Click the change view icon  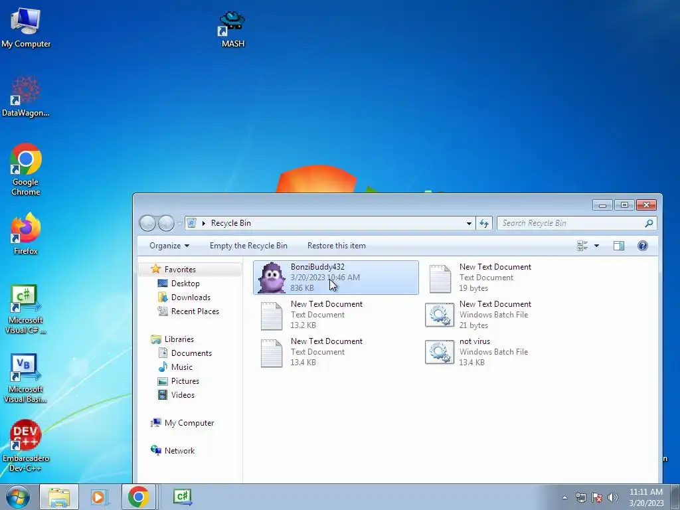(582, 246)
